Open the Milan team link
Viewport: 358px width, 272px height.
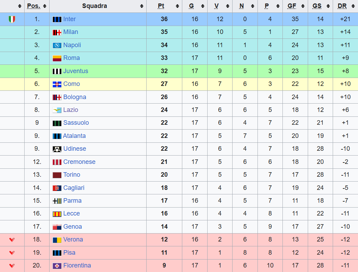pos(70,32)
